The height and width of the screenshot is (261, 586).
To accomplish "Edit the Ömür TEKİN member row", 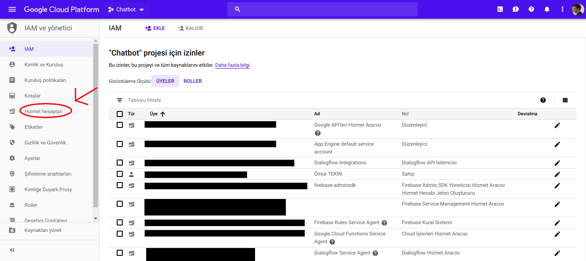I will tap(557, 174).
